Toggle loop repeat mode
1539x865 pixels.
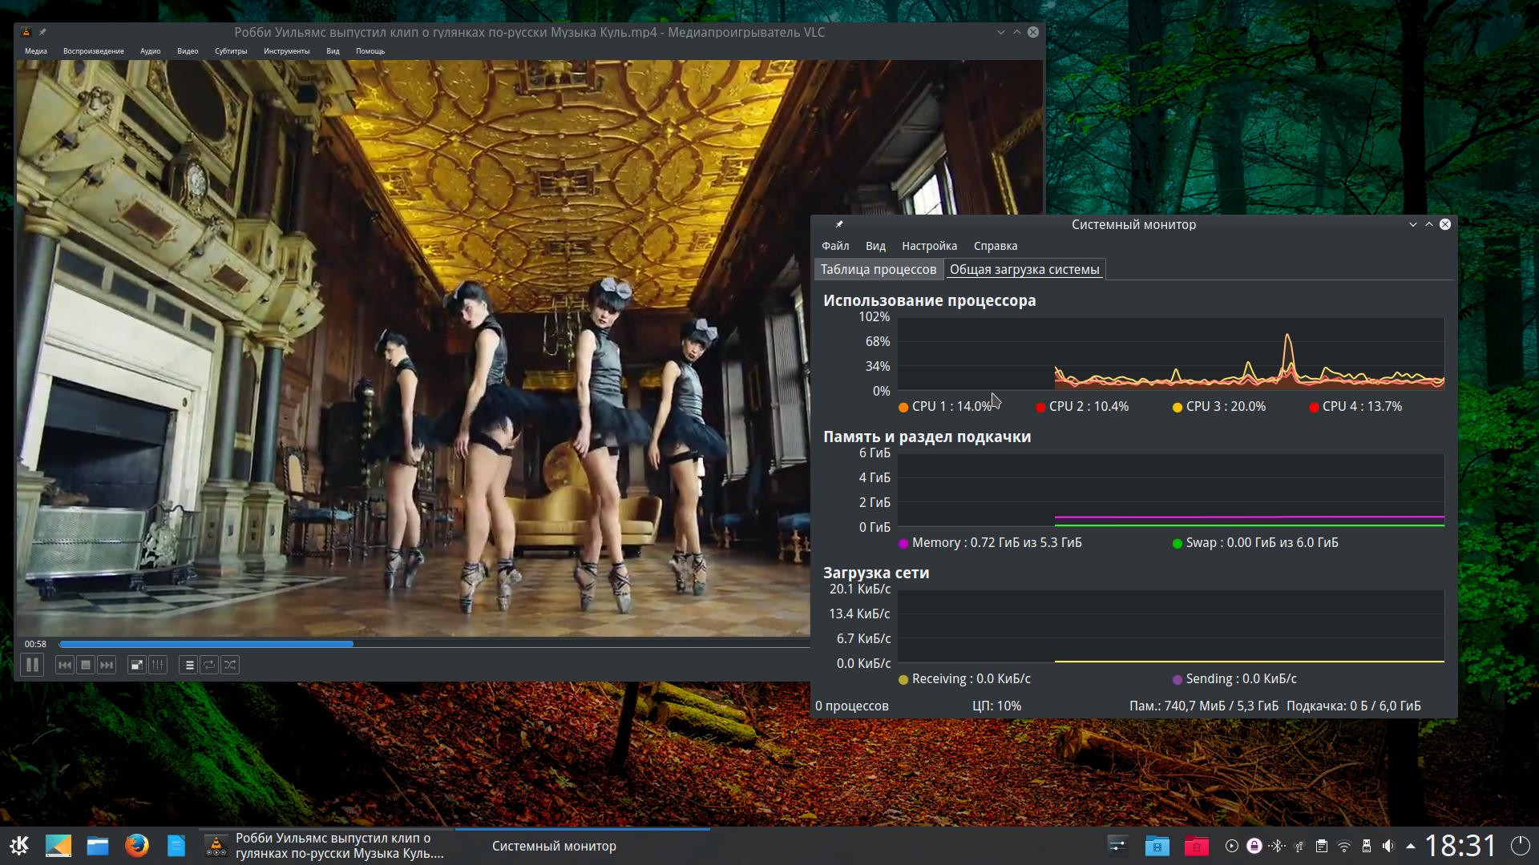pyautogui.click(x=209, y=665)
